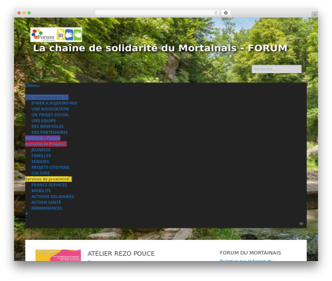
Task: Select MOBILITE menu entry
Action: 41,191
